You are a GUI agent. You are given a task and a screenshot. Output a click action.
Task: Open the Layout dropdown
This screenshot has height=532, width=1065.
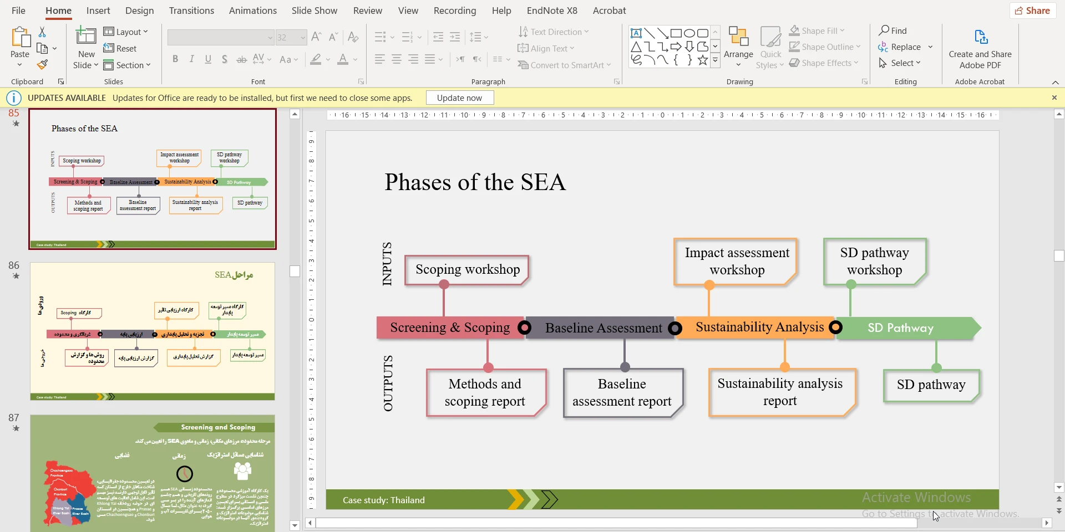[126, 32]
